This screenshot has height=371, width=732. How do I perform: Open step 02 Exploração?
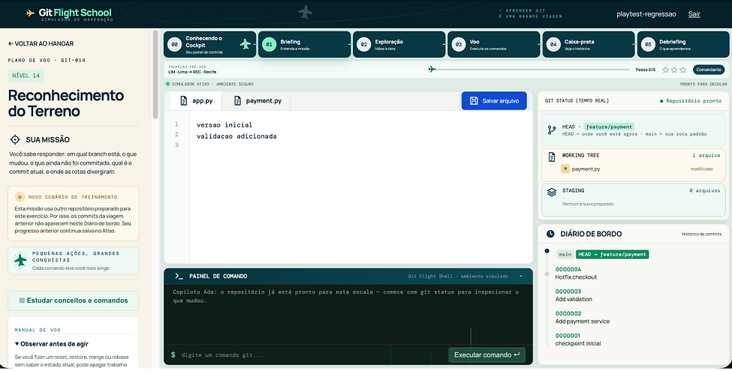click(399, 44)
